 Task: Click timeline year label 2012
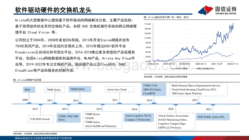tap(35, 109)
